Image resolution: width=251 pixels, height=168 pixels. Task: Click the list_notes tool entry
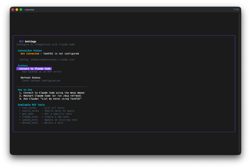(29, 108)
